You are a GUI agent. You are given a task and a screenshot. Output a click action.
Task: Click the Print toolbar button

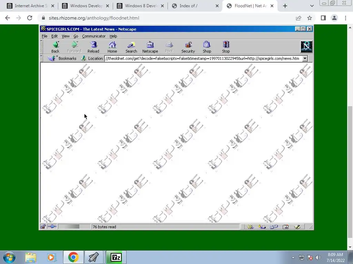[x=169, y=47]
